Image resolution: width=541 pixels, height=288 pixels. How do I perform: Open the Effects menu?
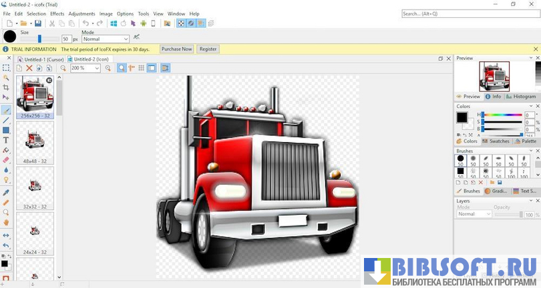pos(57,13)
